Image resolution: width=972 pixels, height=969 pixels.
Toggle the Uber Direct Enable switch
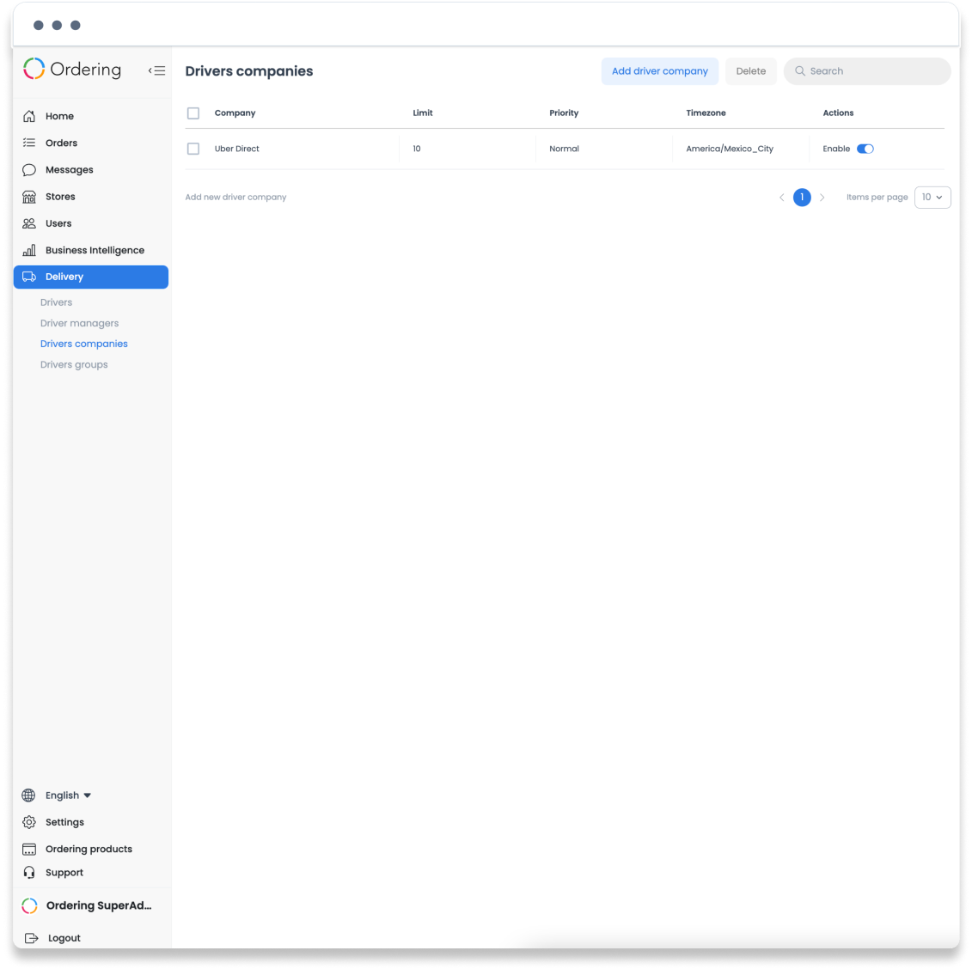(x=865, y=149)
